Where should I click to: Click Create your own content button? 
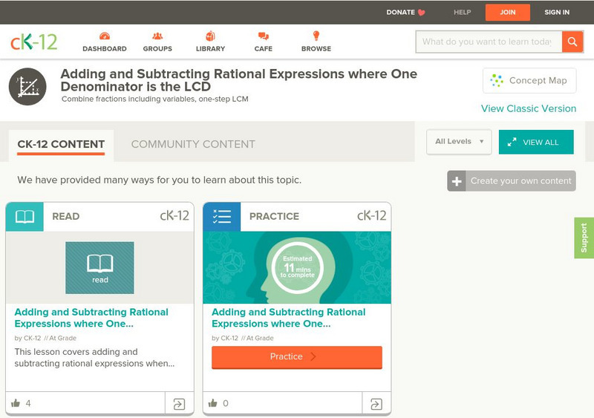512,180
